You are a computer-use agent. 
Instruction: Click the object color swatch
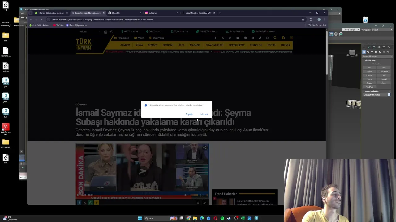(389, 95)
